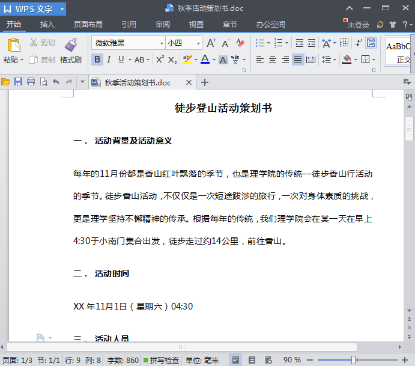This screenshot has width=415, height=366.
Task: Apply character shading icon
Action: coord(223,60)
